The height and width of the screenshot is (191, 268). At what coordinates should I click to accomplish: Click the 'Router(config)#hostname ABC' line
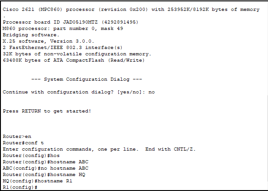click(x=45, y=162)
